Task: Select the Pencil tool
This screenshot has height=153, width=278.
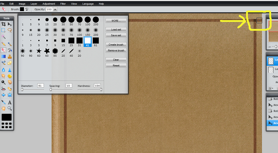Action: point(3,44)
